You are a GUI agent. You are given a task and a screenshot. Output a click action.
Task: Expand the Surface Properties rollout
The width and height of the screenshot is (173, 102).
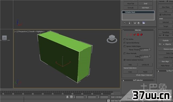point(165,71)
